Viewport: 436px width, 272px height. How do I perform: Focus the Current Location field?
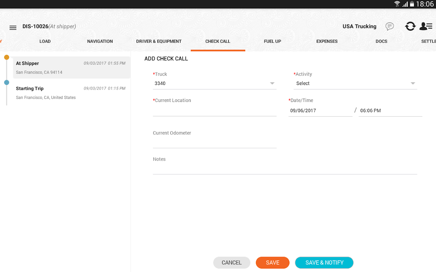pos(214,111)
